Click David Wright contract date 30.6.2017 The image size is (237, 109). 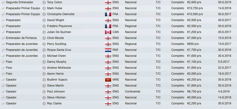pos(225,20)
